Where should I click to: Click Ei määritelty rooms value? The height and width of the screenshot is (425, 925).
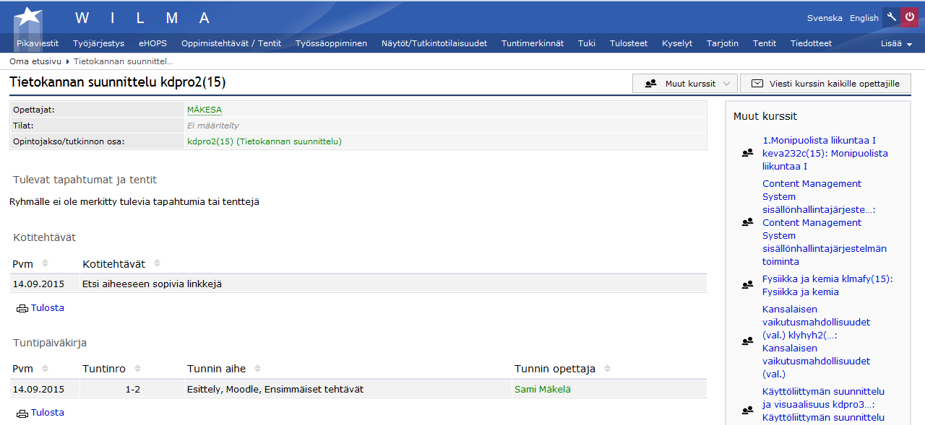pos(213,126)
